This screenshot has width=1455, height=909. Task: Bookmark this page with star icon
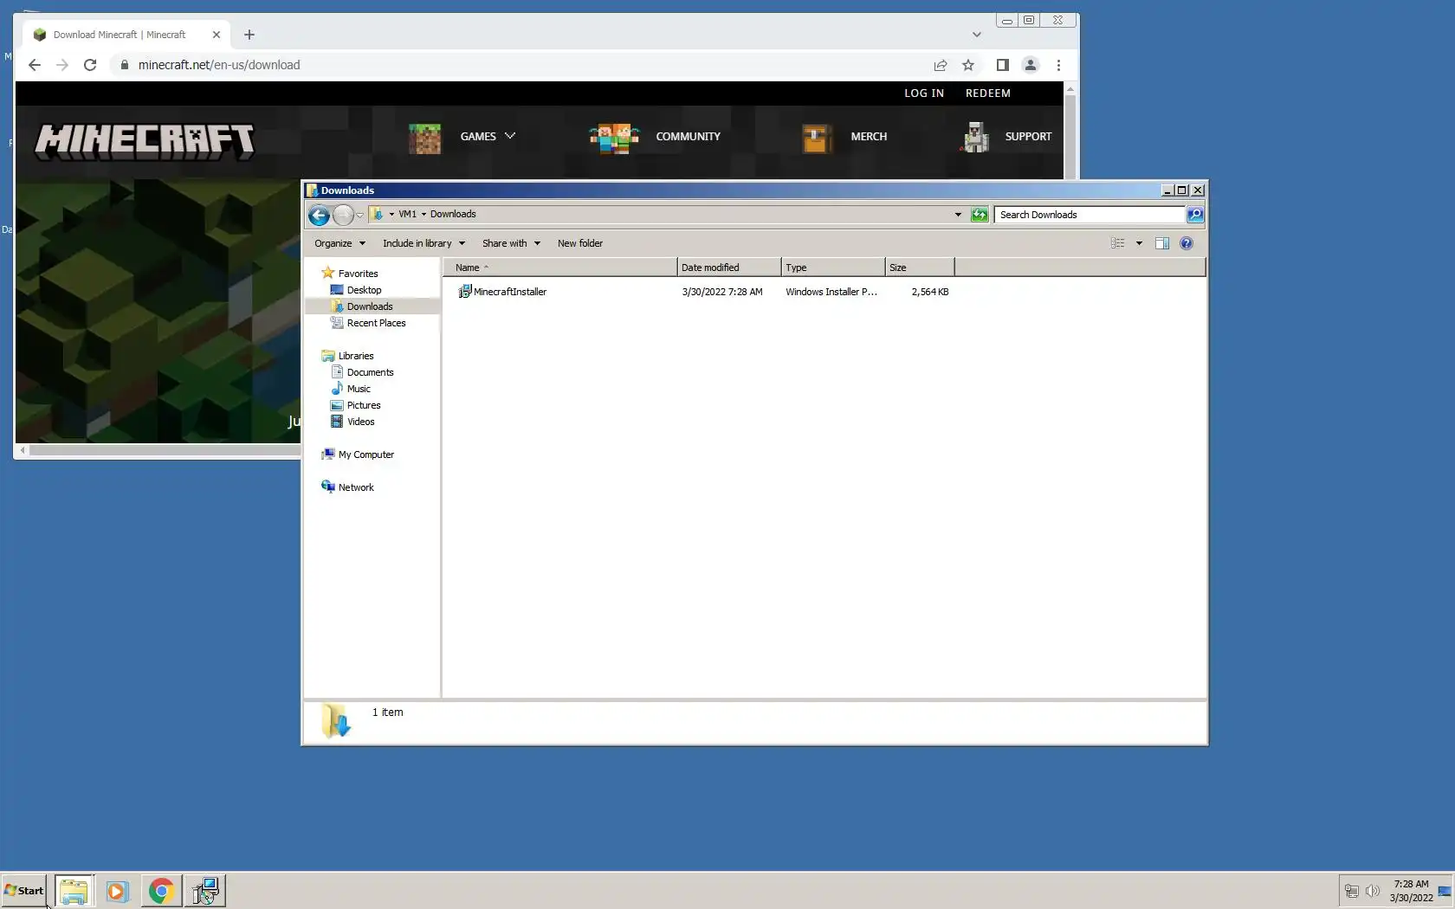(x=968, y=65)
